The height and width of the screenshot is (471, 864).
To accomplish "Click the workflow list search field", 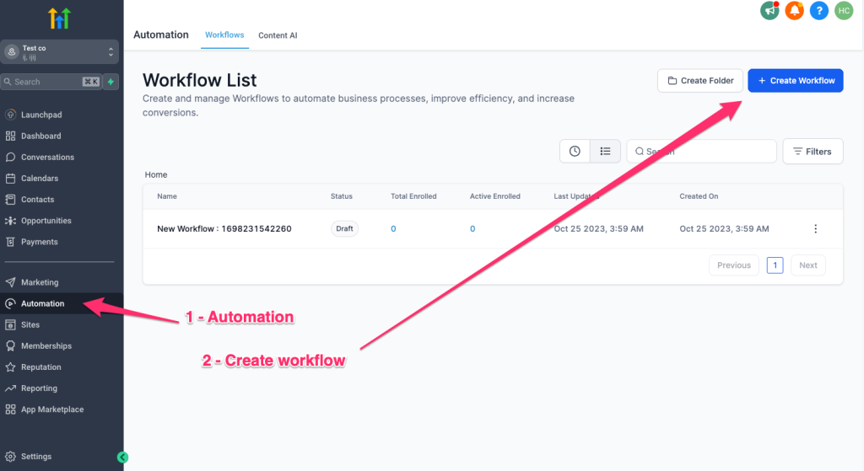I will (701, 152).
